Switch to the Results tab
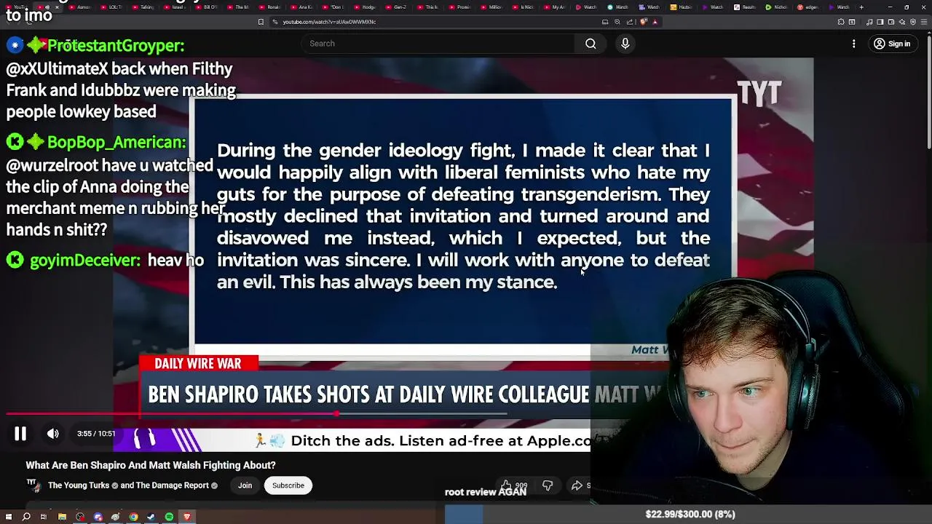Image resolution: width=932 pixels, height=524 pixels. 744,7
